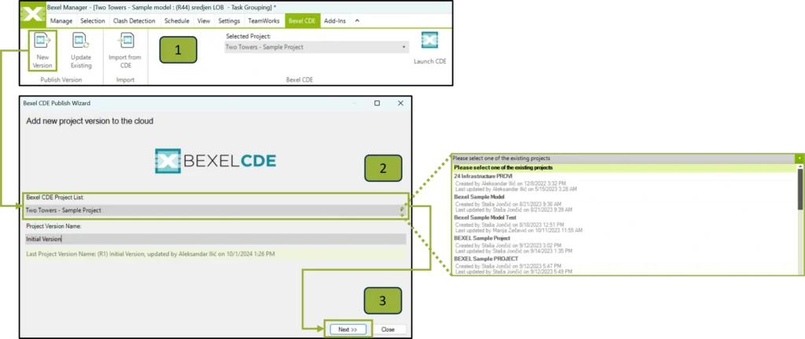Click the Close button in the Publish Wizard
Viewport: 805px width, 339px height.
point(388,330)
